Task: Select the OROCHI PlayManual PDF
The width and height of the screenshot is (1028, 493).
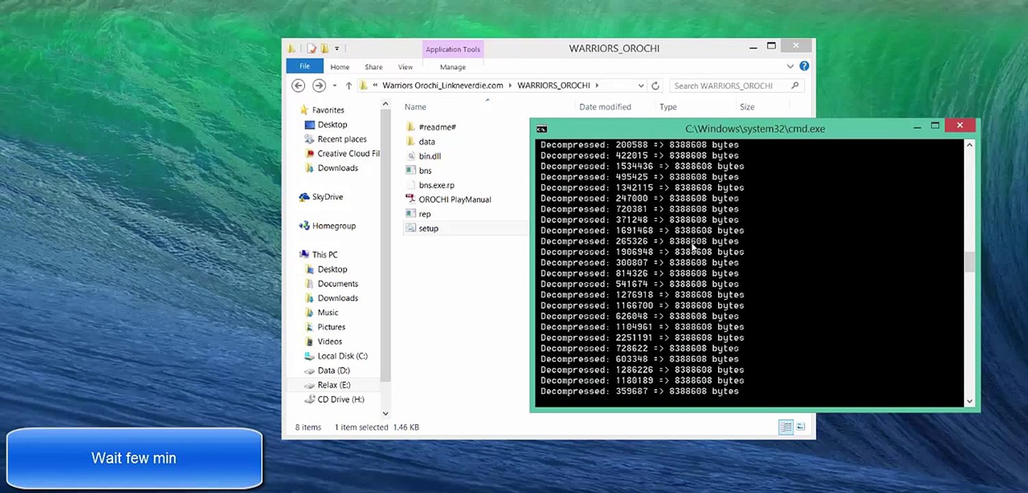Action: [x=454, y=199]
